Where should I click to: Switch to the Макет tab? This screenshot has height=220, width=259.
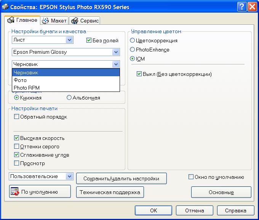tap(54, 21)
